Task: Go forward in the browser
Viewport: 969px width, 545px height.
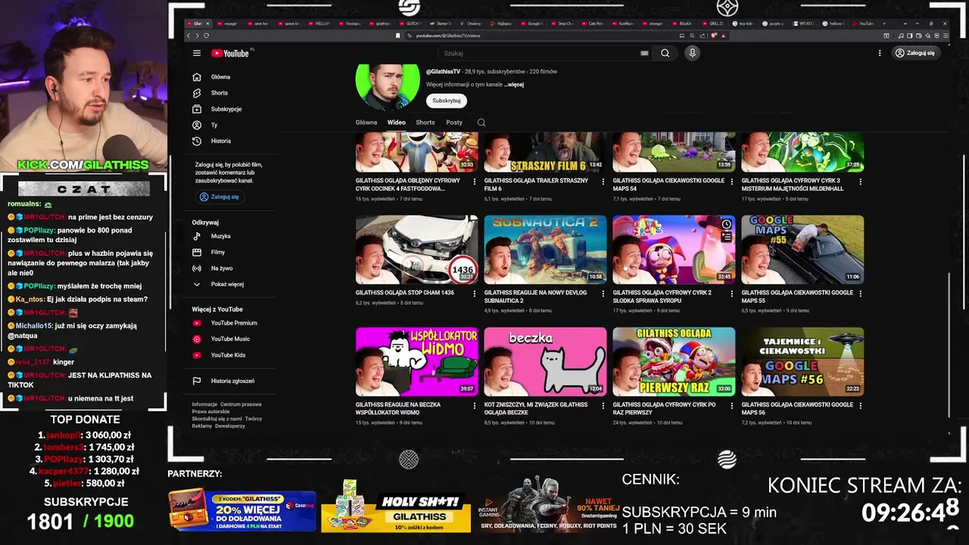Action: click(x=198, y=36)
